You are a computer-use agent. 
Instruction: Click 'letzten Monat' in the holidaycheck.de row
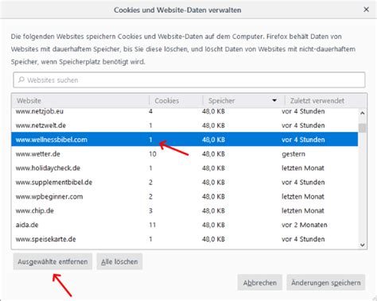pyautogui.click(x=303, y=168)
